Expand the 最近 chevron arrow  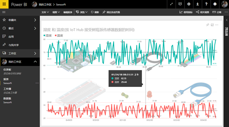tap(35, 28)
